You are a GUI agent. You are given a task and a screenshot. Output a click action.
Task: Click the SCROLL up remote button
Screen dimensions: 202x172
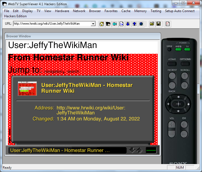[x=185, y=76]
